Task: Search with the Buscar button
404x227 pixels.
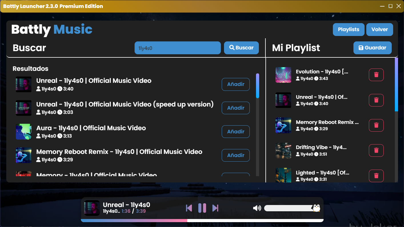Action: tap(241, 48)
